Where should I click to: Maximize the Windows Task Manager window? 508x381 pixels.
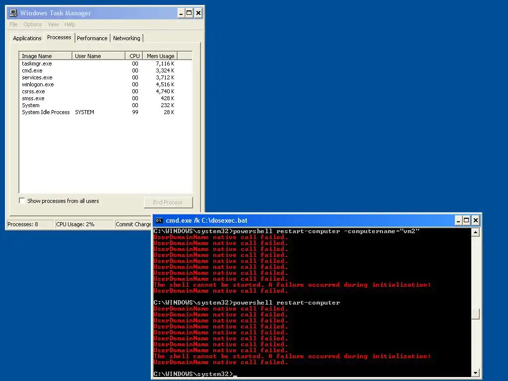[189, 13]
